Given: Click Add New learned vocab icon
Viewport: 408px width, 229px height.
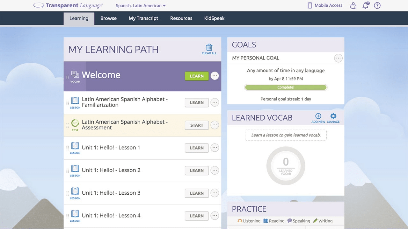Looking at the screenshot, I should point(318,116).
